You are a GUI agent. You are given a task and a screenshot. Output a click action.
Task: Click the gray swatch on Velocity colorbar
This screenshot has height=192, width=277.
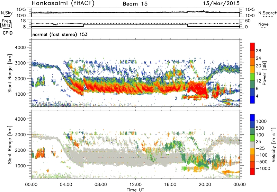tap(252, 145)
